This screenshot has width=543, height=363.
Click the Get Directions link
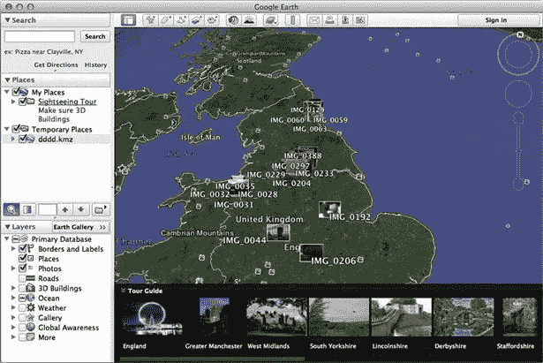(x=56, y=64)
